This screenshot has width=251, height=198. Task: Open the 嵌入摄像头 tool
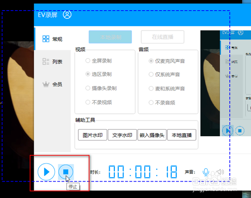point(152,135)
